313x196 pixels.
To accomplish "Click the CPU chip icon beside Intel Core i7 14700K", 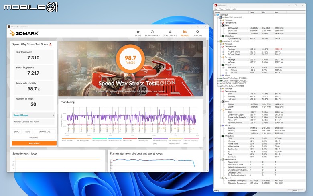I will click(x=220, y=41).
